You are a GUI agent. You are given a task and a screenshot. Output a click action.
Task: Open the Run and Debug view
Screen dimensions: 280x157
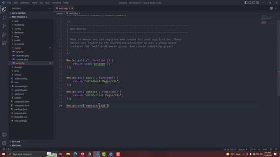(x=4, y=34)
